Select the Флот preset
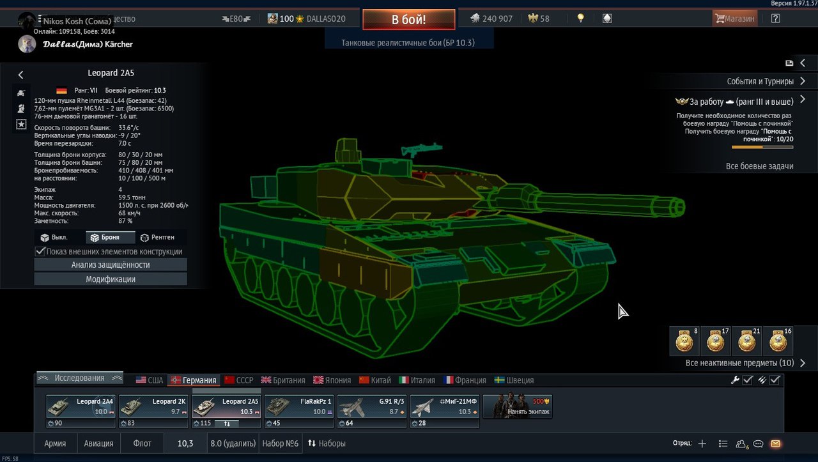 142,443
